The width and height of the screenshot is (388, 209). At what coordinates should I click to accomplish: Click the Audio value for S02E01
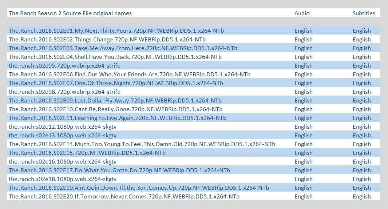303,31
